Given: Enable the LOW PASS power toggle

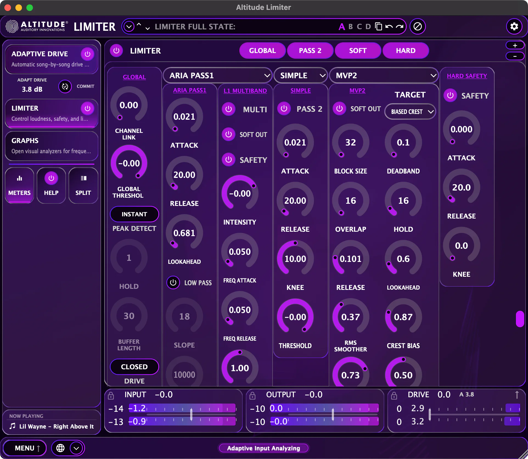Looking at the screenshot, I should click(173, 282).
